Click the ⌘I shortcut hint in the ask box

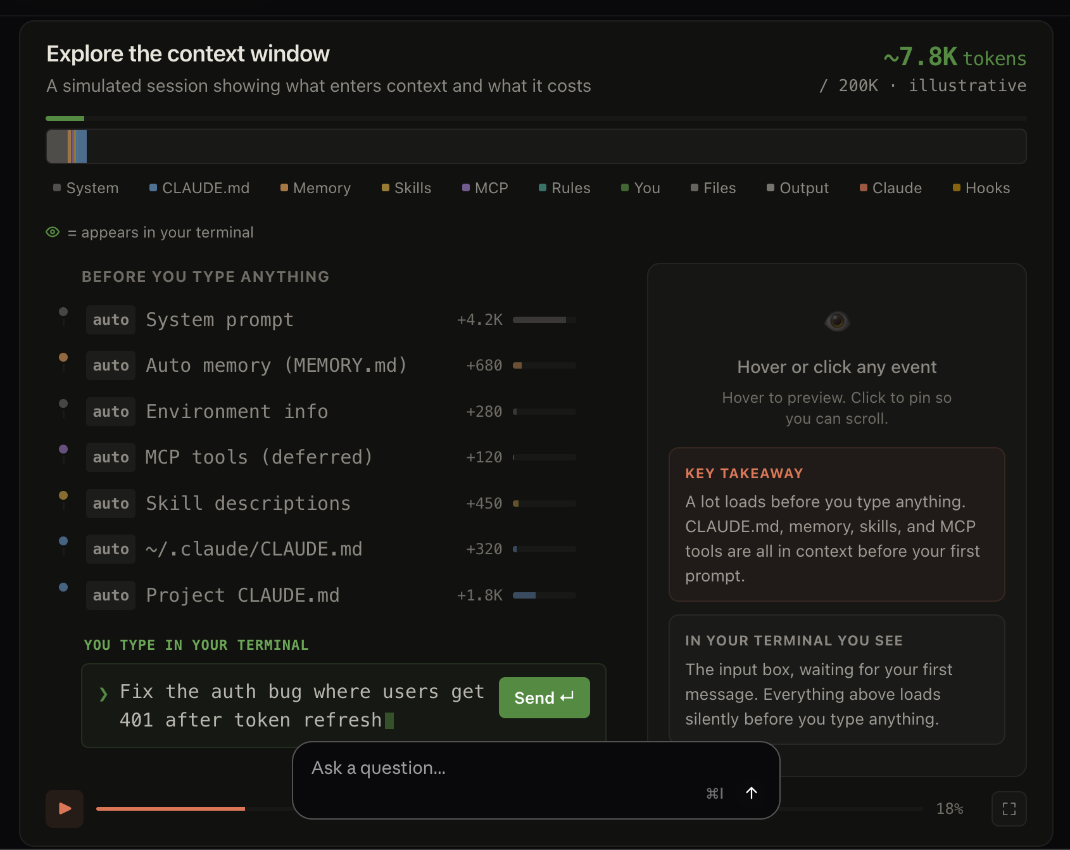pyautogui.click(x=715, y=793)
